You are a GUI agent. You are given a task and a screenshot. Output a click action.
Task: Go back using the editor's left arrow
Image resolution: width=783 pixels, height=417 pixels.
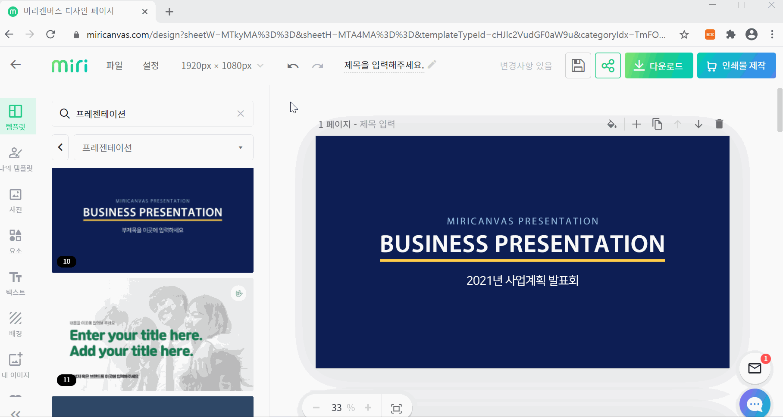click(x=16, y=65)
